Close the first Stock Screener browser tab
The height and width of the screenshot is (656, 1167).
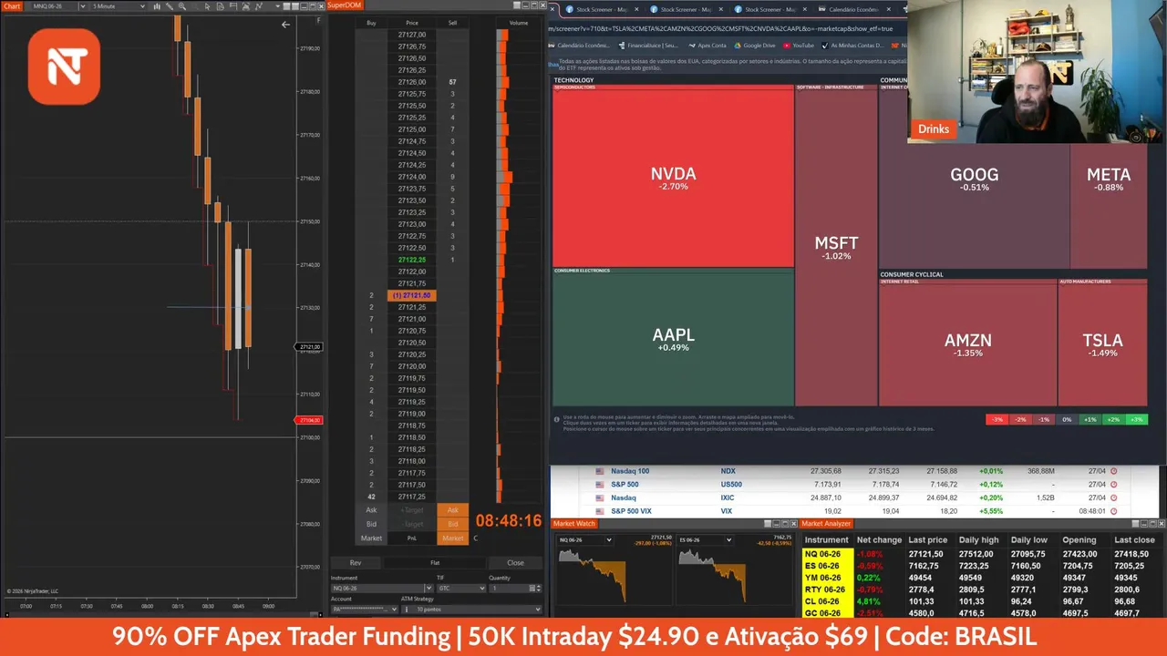click(x=636, y=9)
